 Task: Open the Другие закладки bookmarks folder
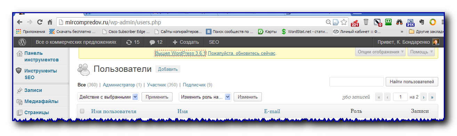point(426,32)
